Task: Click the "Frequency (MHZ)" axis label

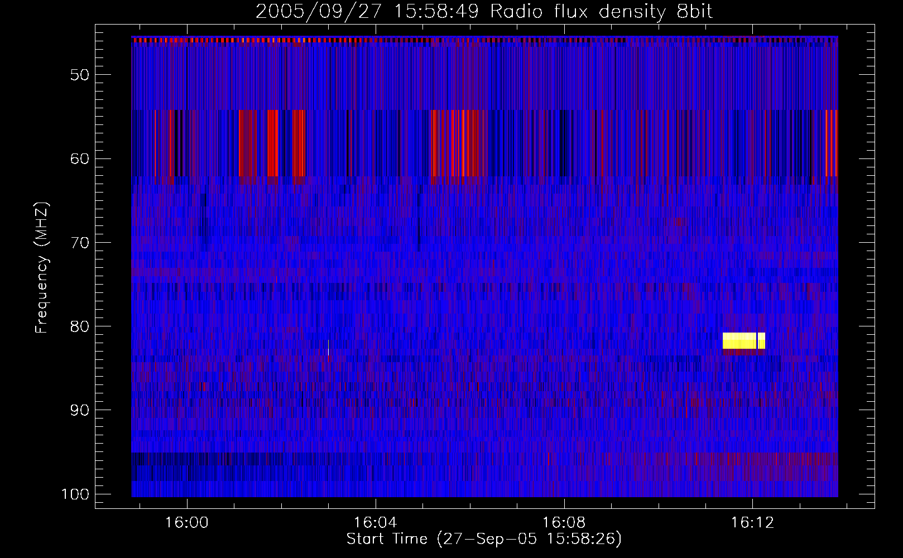Action: tap(42, 267)
